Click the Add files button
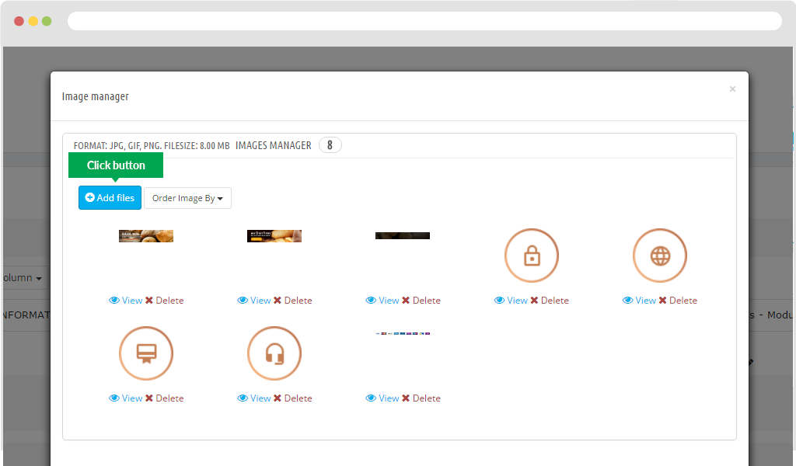Image resolution: width=796 pixels, height=466 pixels. tap(110, 198)
